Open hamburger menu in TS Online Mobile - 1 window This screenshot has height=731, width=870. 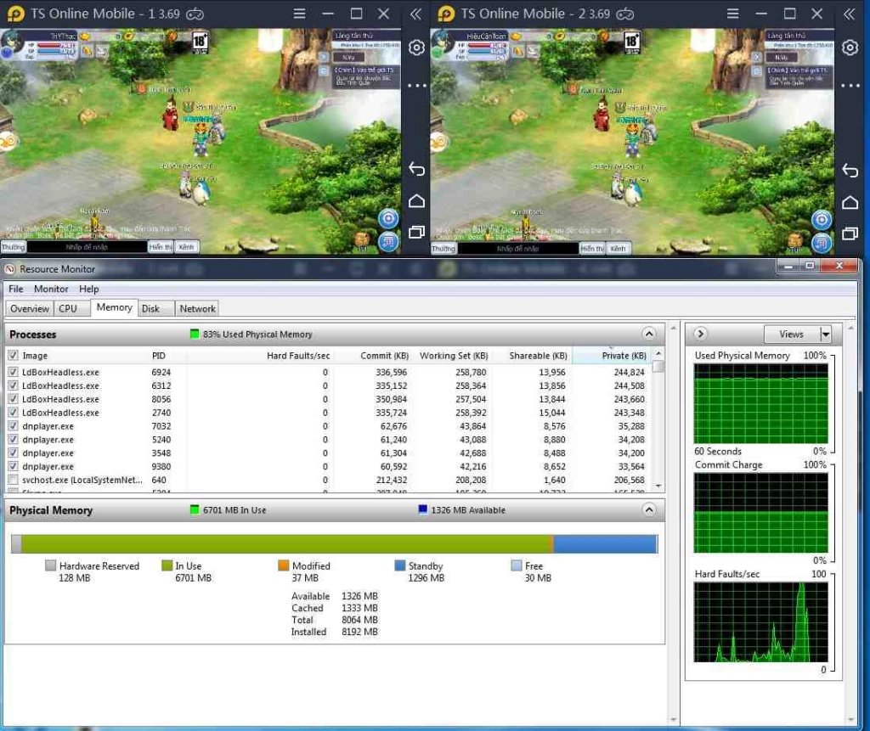(x=299, y=14)
